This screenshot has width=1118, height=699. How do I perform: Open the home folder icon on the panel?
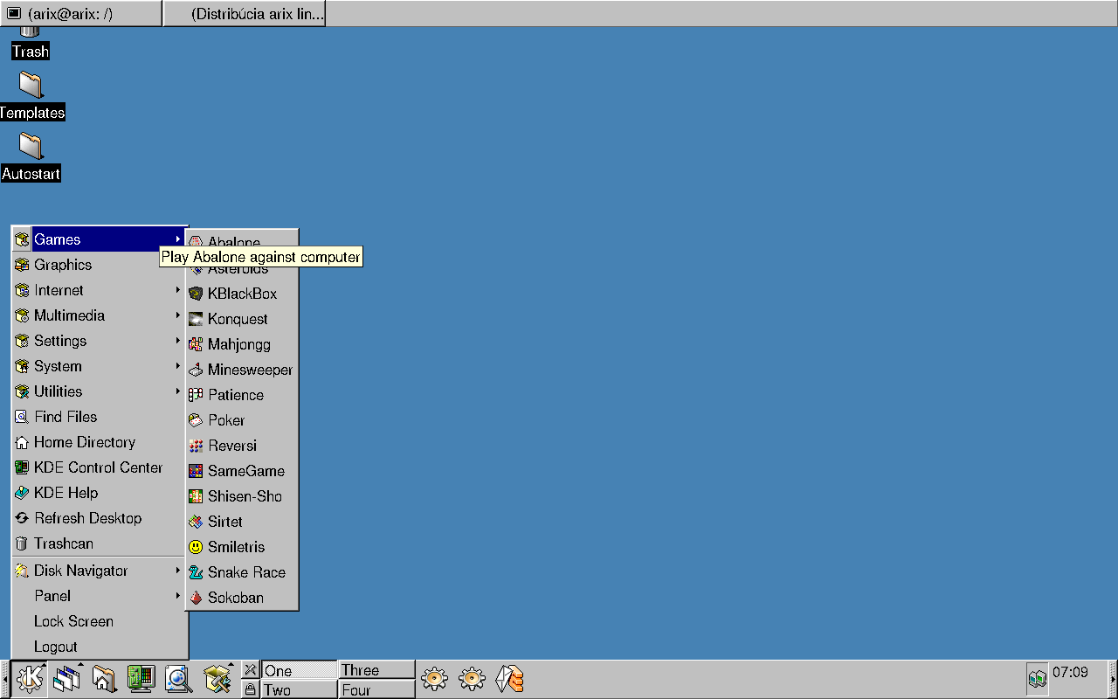104,679
